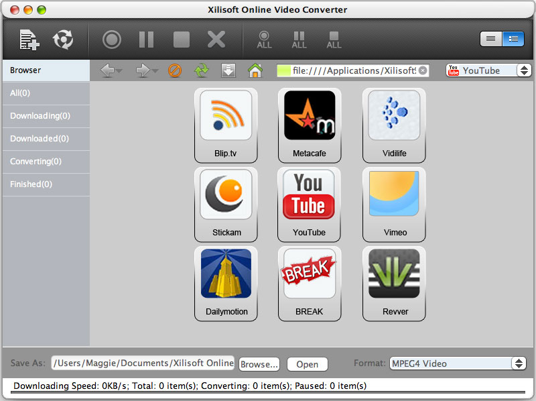Open the Metacafe site thumbnail
Image resolution: width=536 pixels, height=401 pixels.
[x=309, y=125]
